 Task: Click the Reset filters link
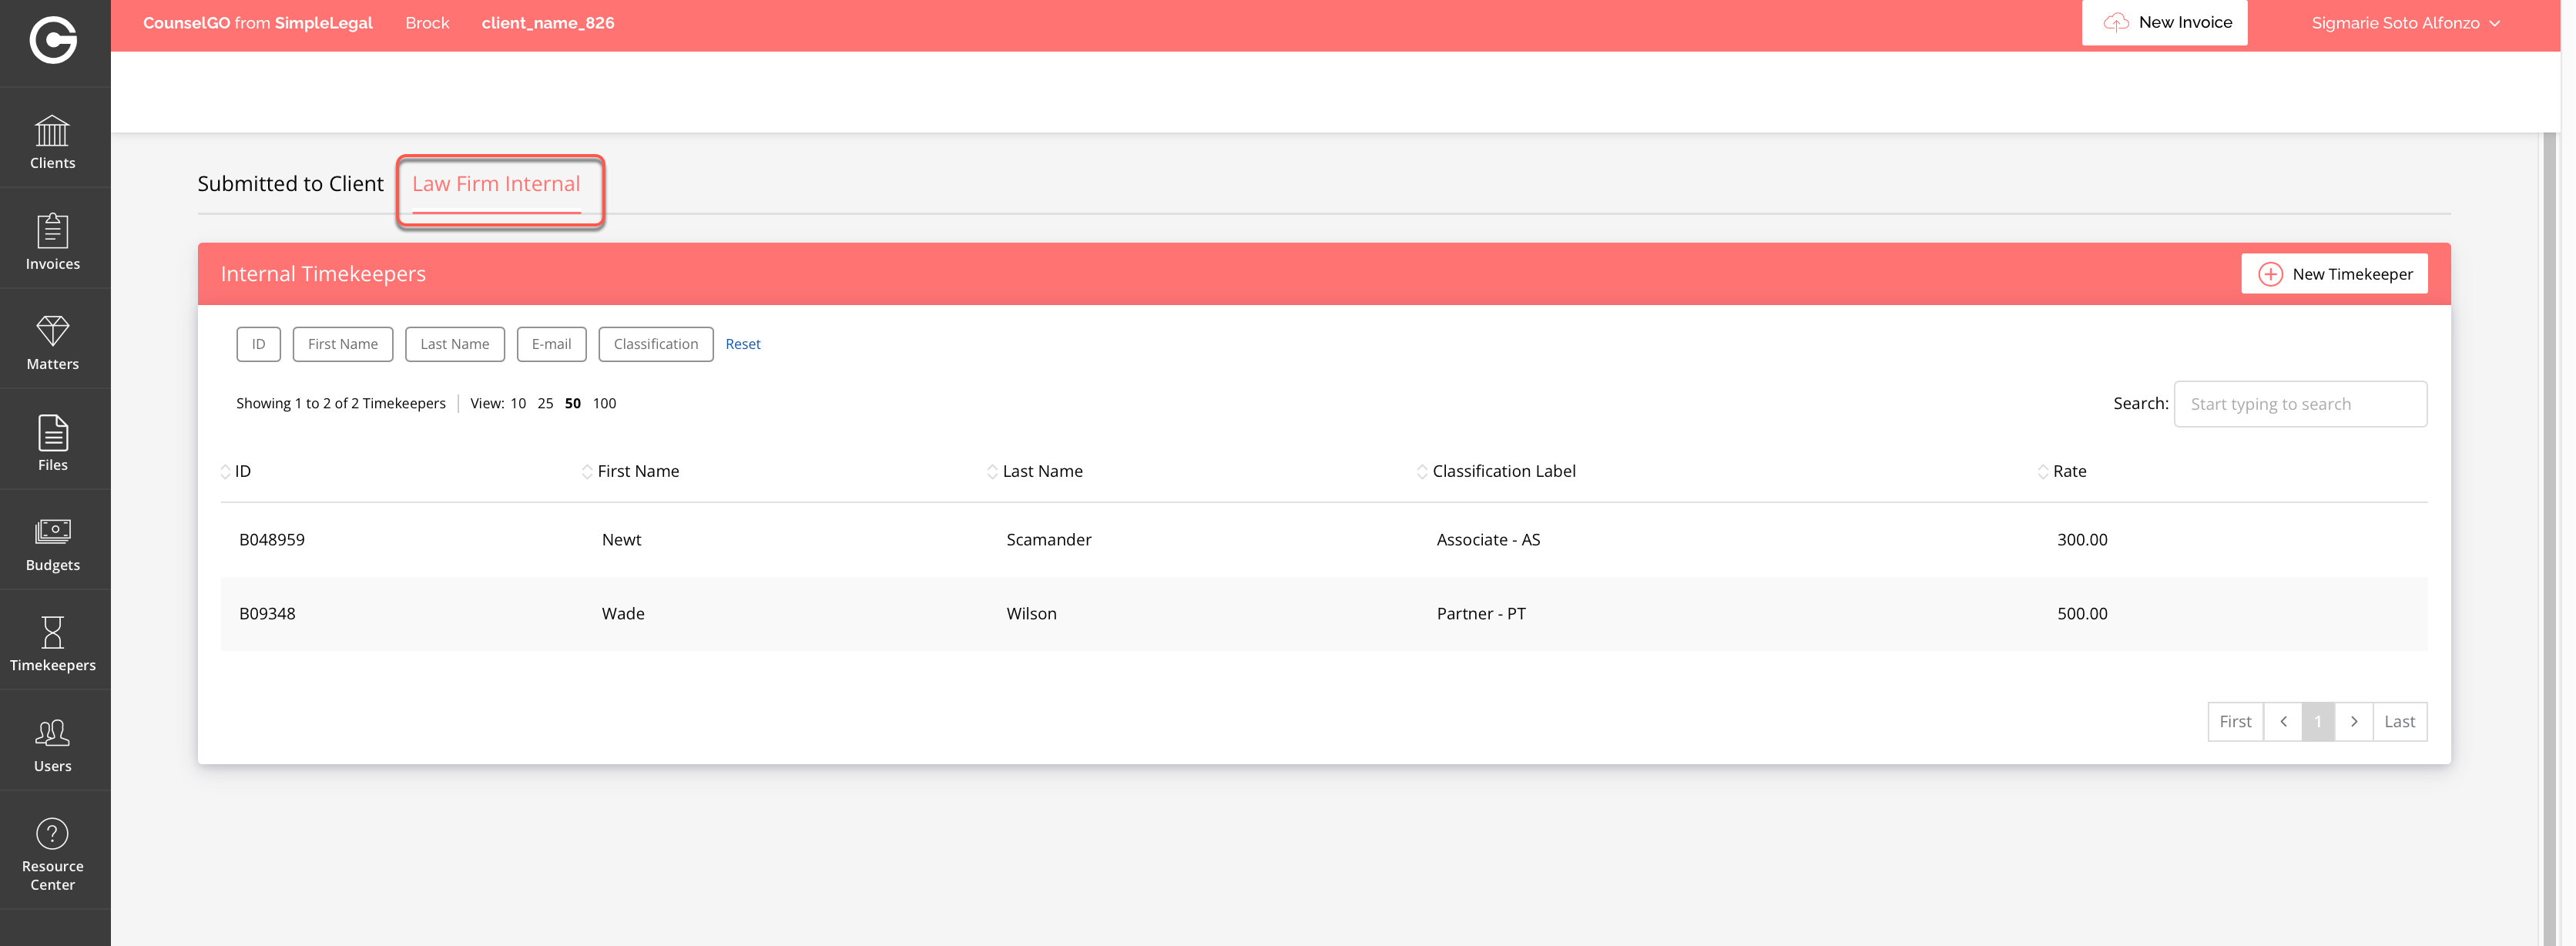742,344
